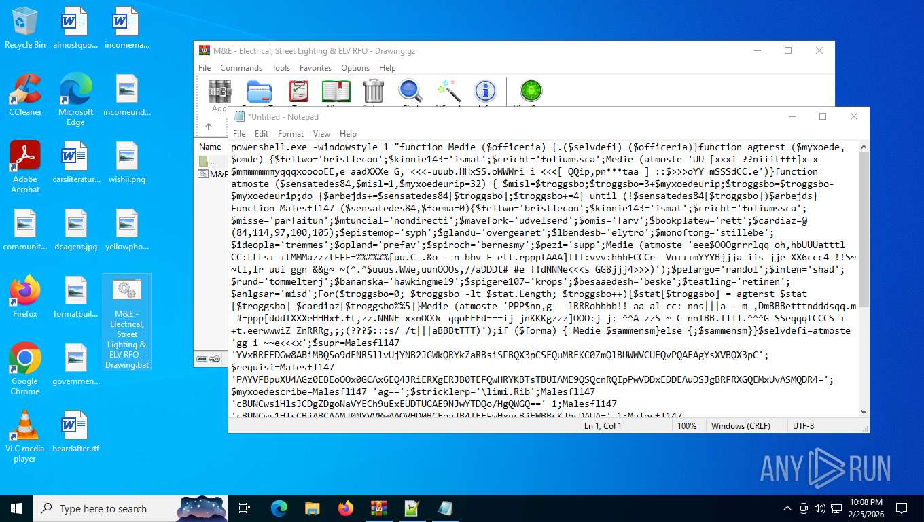
Task: Open Notepad Format menu
Action: tap(291, 134)
